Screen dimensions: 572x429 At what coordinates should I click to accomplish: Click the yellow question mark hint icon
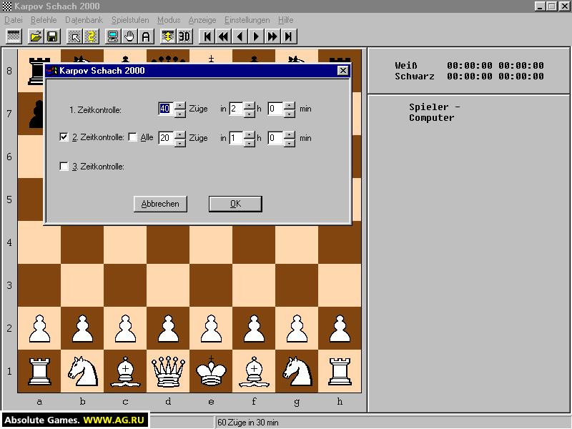(x=92, y=36)
